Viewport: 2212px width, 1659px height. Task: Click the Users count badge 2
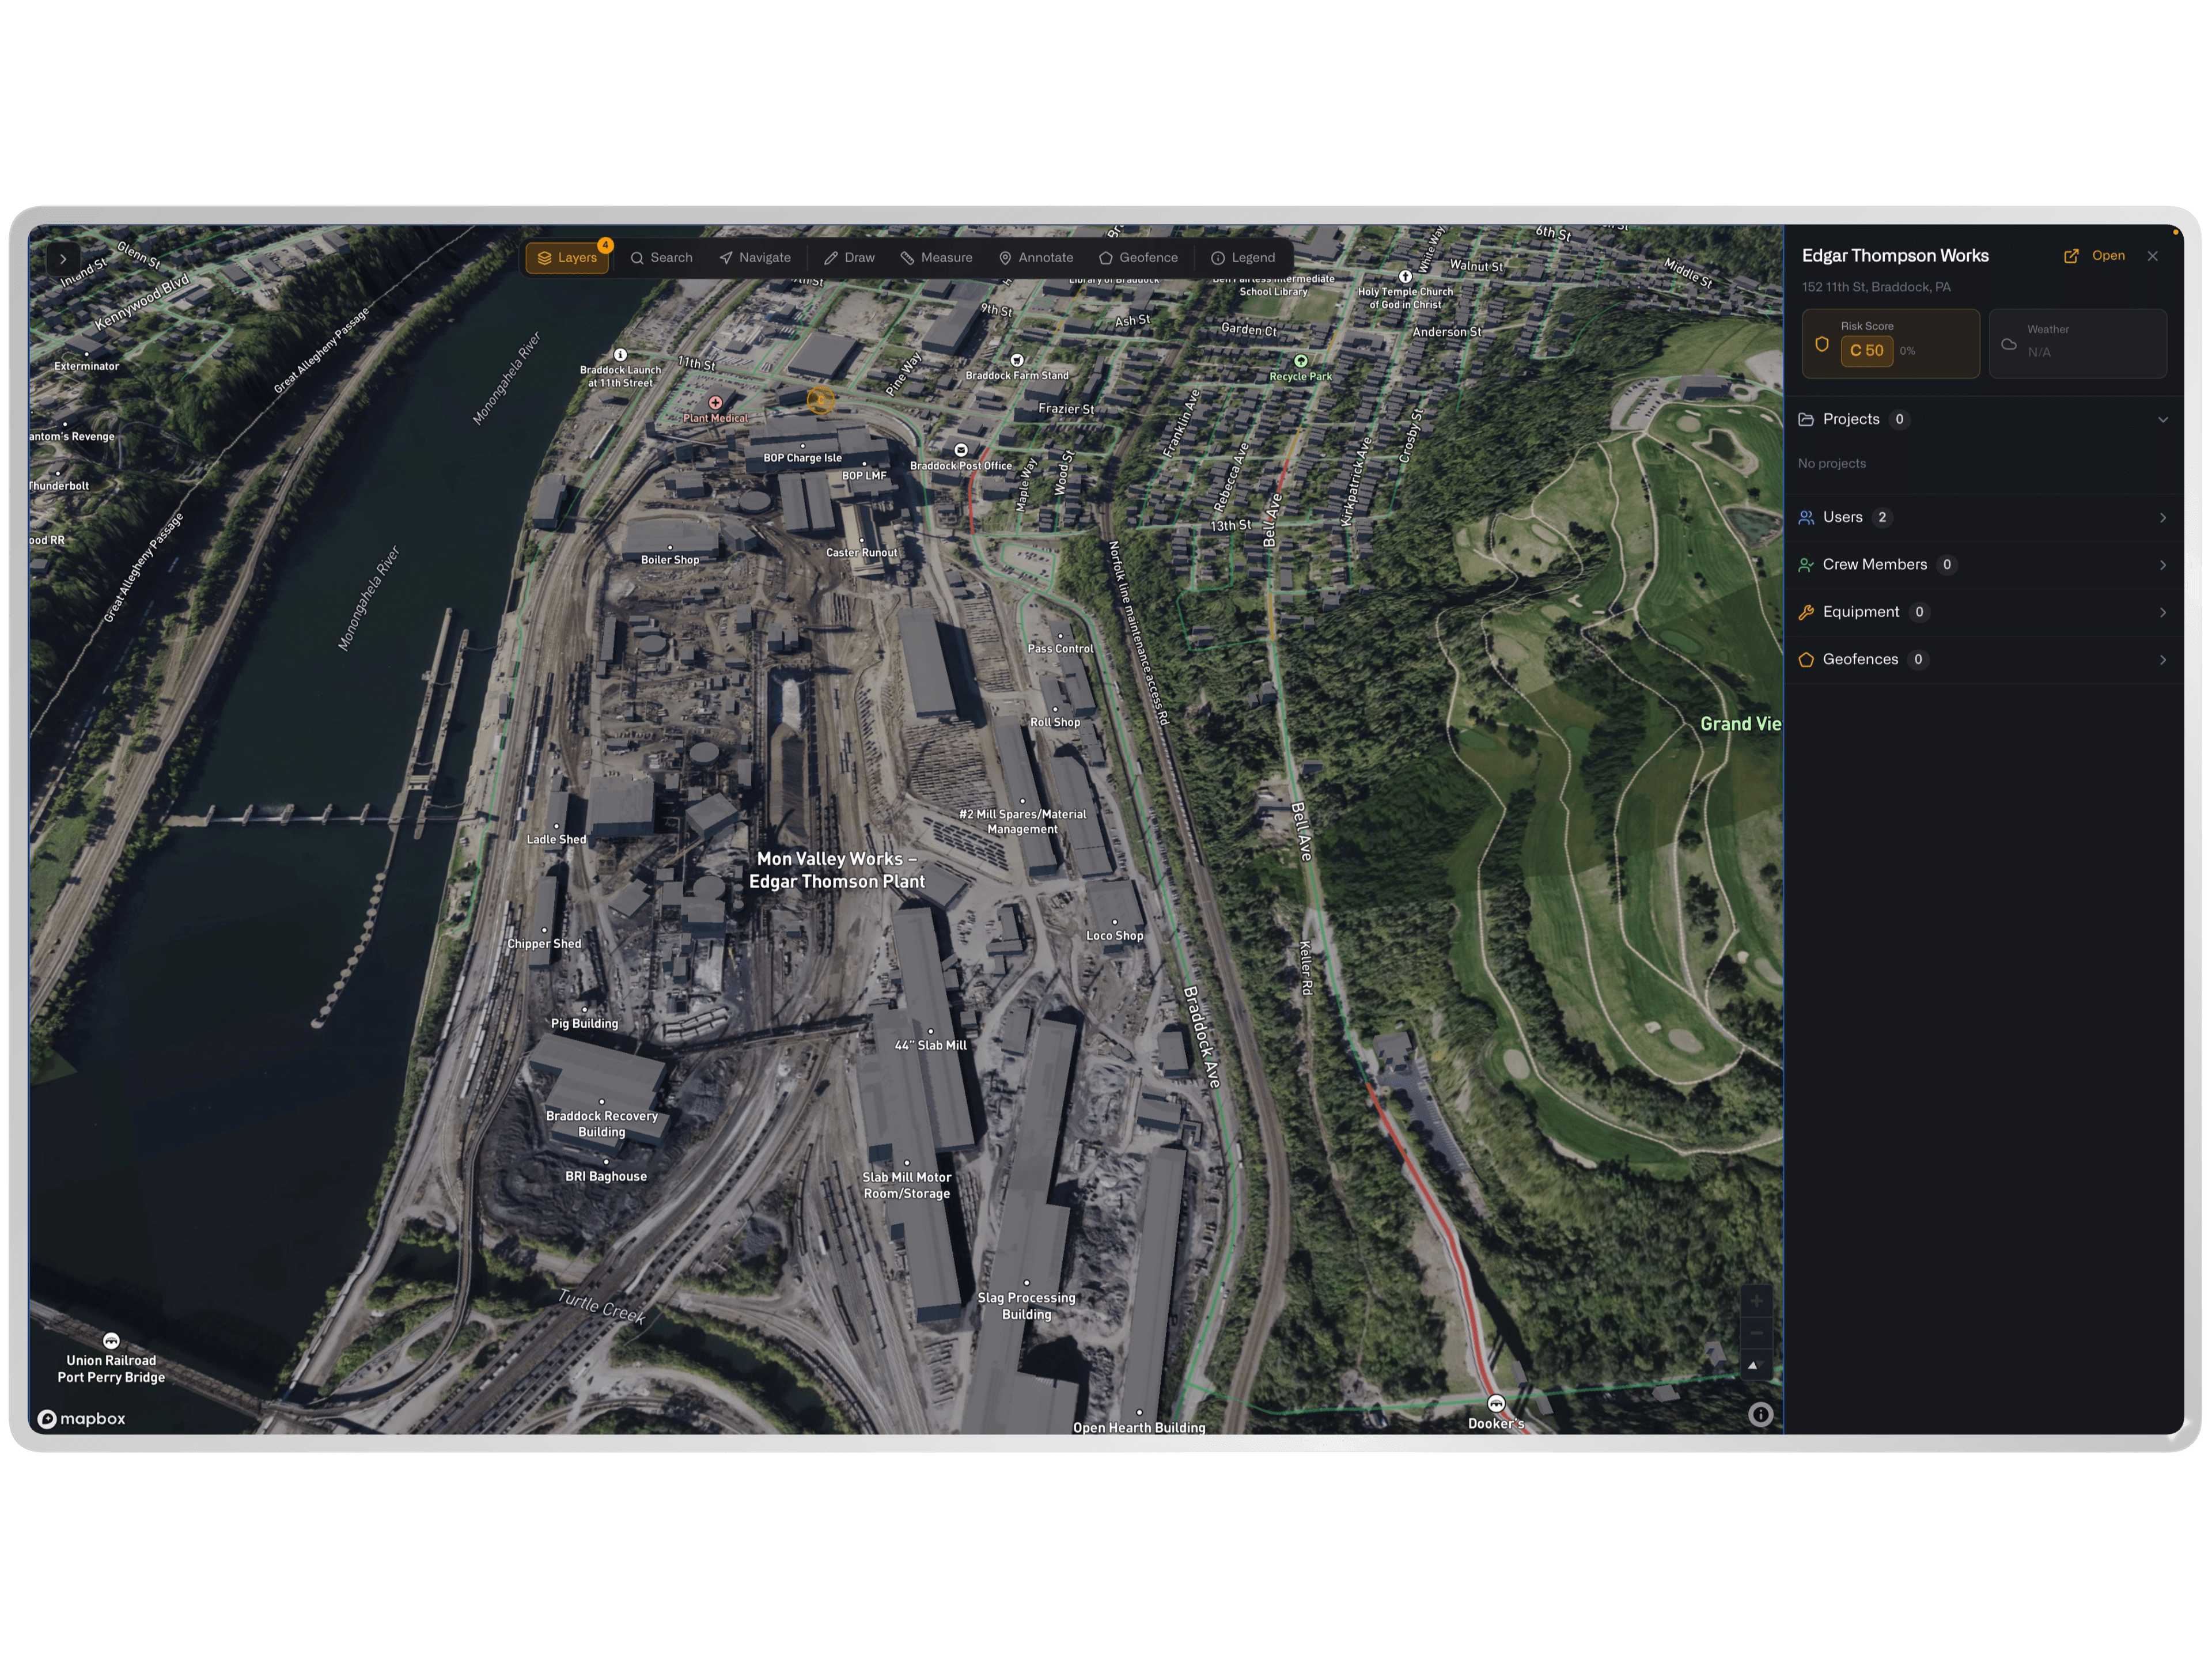pos(1882,518)
